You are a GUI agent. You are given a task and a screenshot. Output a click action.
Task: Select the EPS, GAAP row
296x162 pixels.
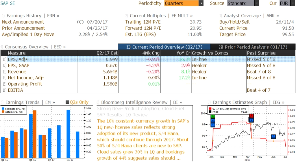[x=148, y=65]
